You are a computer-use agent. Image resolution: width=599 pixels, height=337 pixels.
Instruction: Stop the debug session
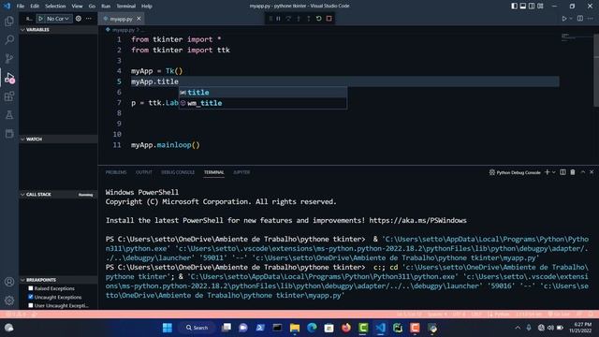(x=329, y=19)
